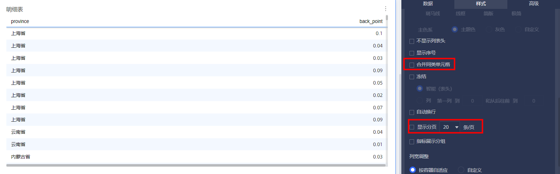Choose 自定义 under 列宽调整
The height and width of the screenshot is (174, 560).
[461, 170]
